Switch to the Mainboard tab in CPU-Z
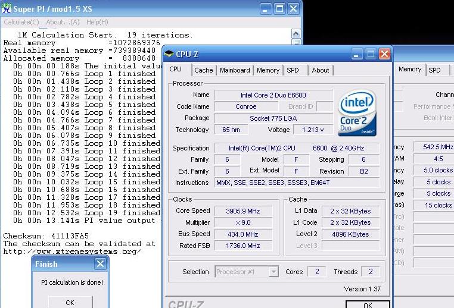Screen dimensions: 454x308 pos(235,70)
